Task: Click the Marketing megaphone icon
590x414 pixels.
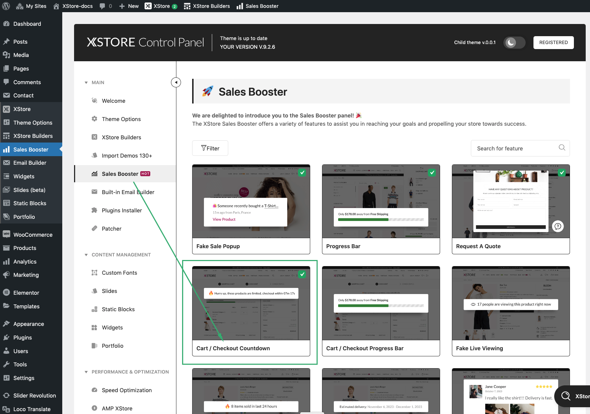Action: (6, 275)
